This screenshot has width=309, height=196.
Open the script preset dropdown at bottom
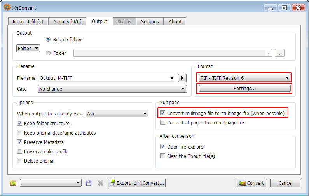[x=51, y=183]
